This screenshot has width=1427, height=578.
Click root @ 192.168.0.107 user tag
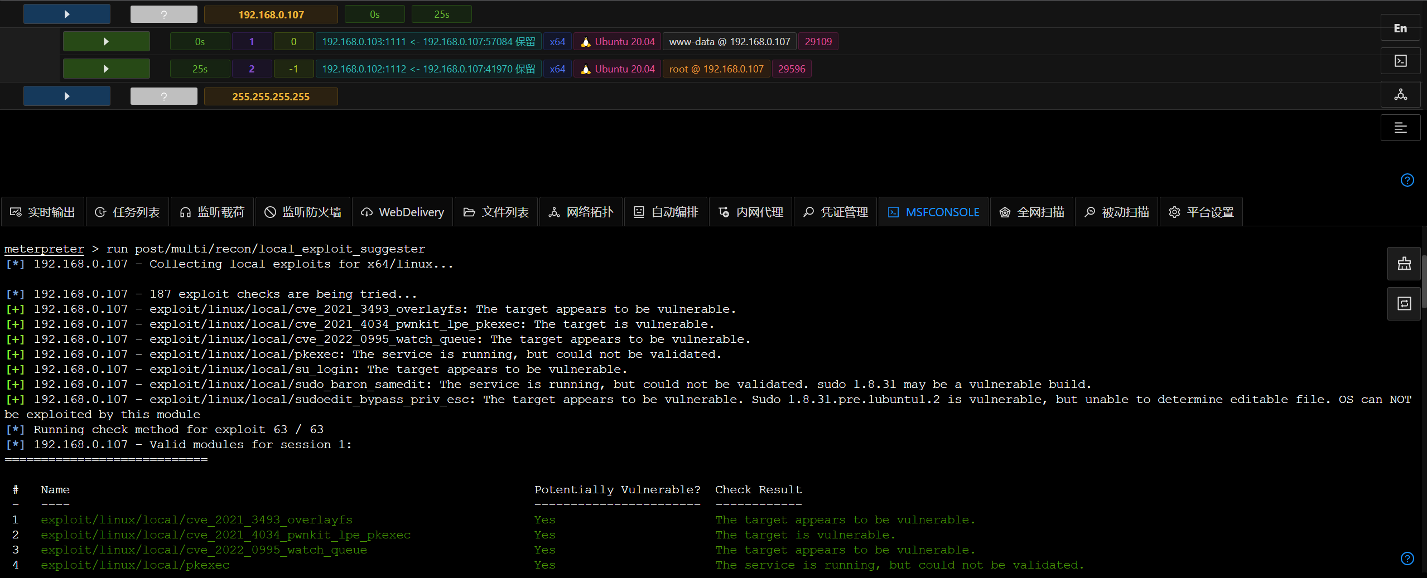coord(716,69)
